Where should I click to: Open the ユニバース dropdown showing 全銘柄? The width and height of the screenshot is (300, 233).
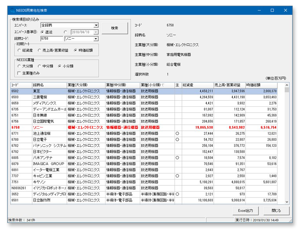coord(96,25)
